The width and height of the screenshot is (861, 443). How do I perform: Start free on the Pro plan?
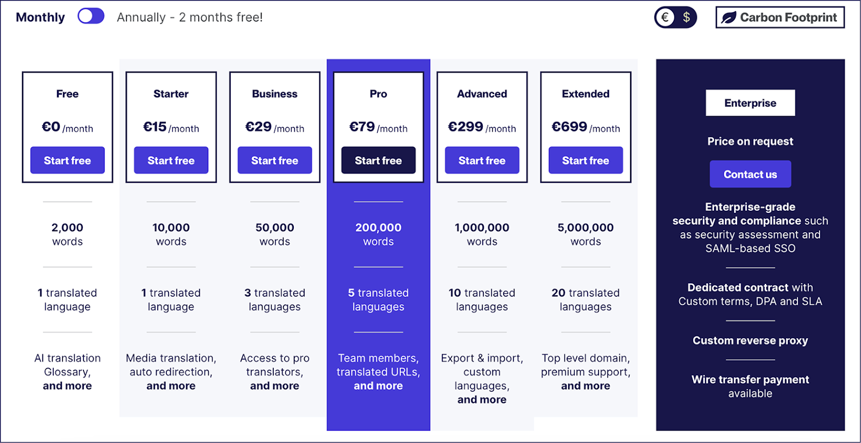[x=378, y=160]
